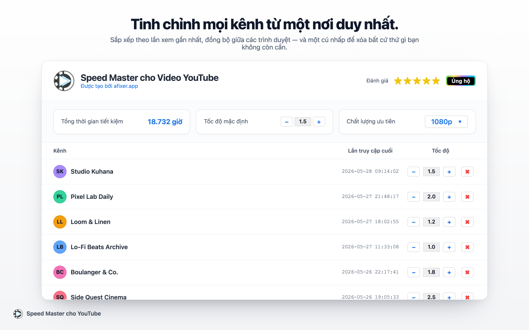Increase speed for Loom & Linen
This screenshot has height=330, width=529.
click(x=449, y=222)
